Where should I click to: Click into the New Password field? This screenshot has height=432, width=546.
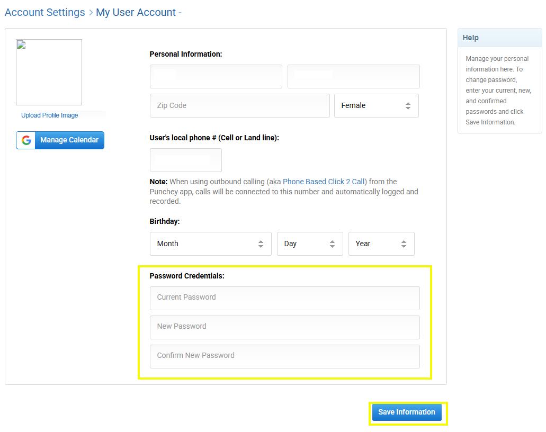(285, 327)
